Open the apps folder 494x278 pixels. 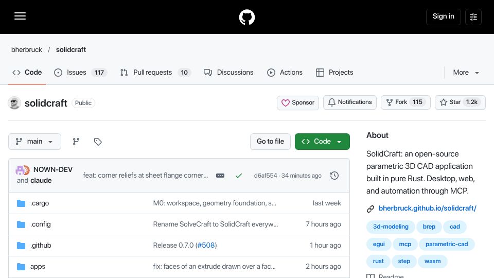click(x=38, y=267)
